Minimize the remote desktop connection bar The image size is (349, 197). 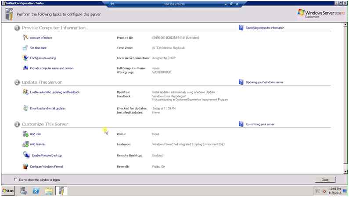[225, 4]
